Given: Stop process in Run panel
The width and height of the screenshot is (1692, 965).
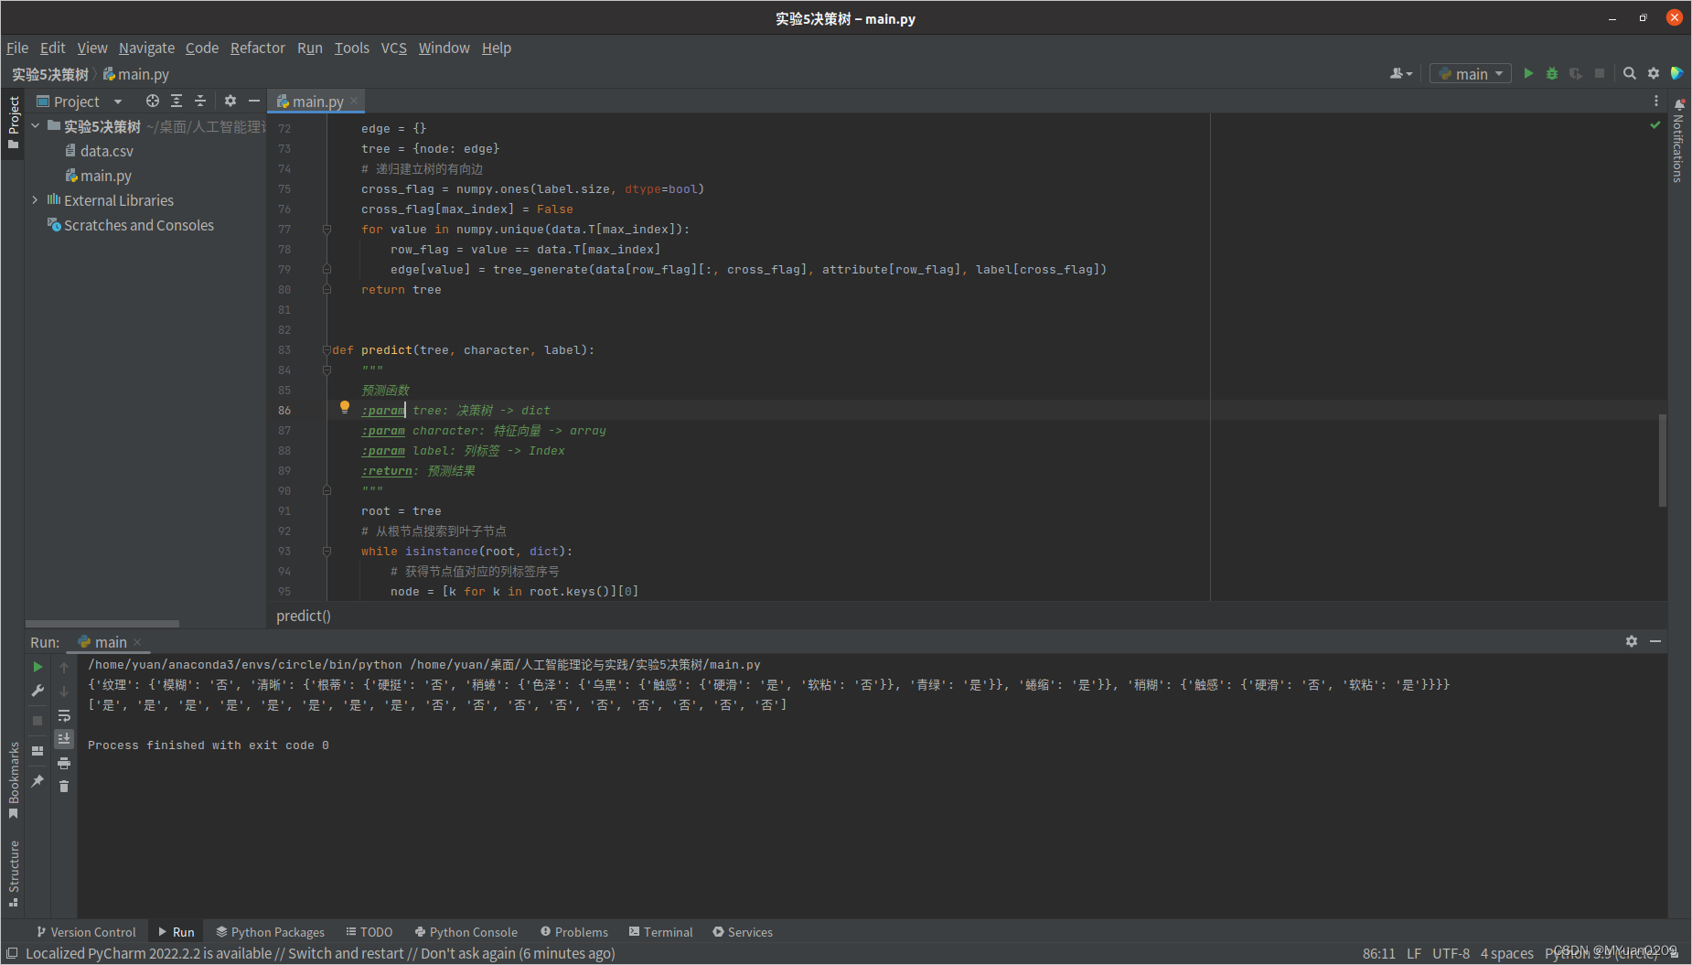Looking at the screenshot, I should tap(37, 721).
